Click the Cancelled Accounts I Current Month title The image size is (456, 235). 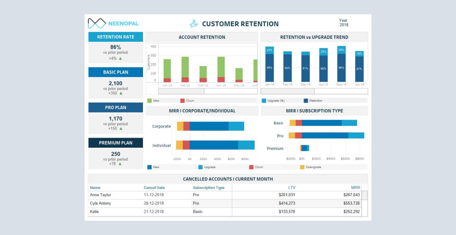[228, 179]
